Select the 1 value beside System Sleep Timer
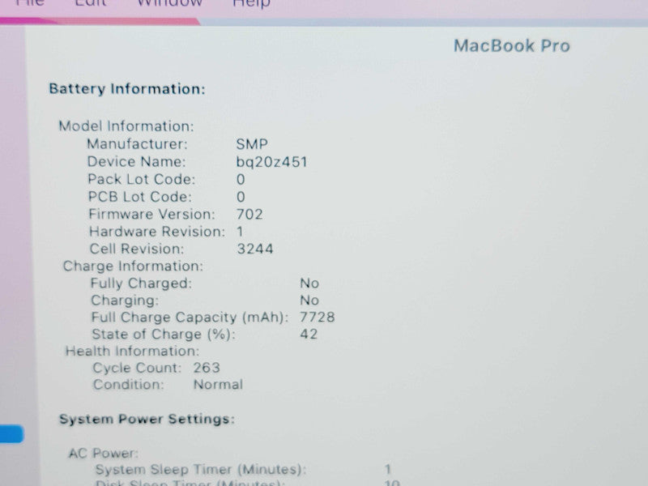 coord(388,470)
